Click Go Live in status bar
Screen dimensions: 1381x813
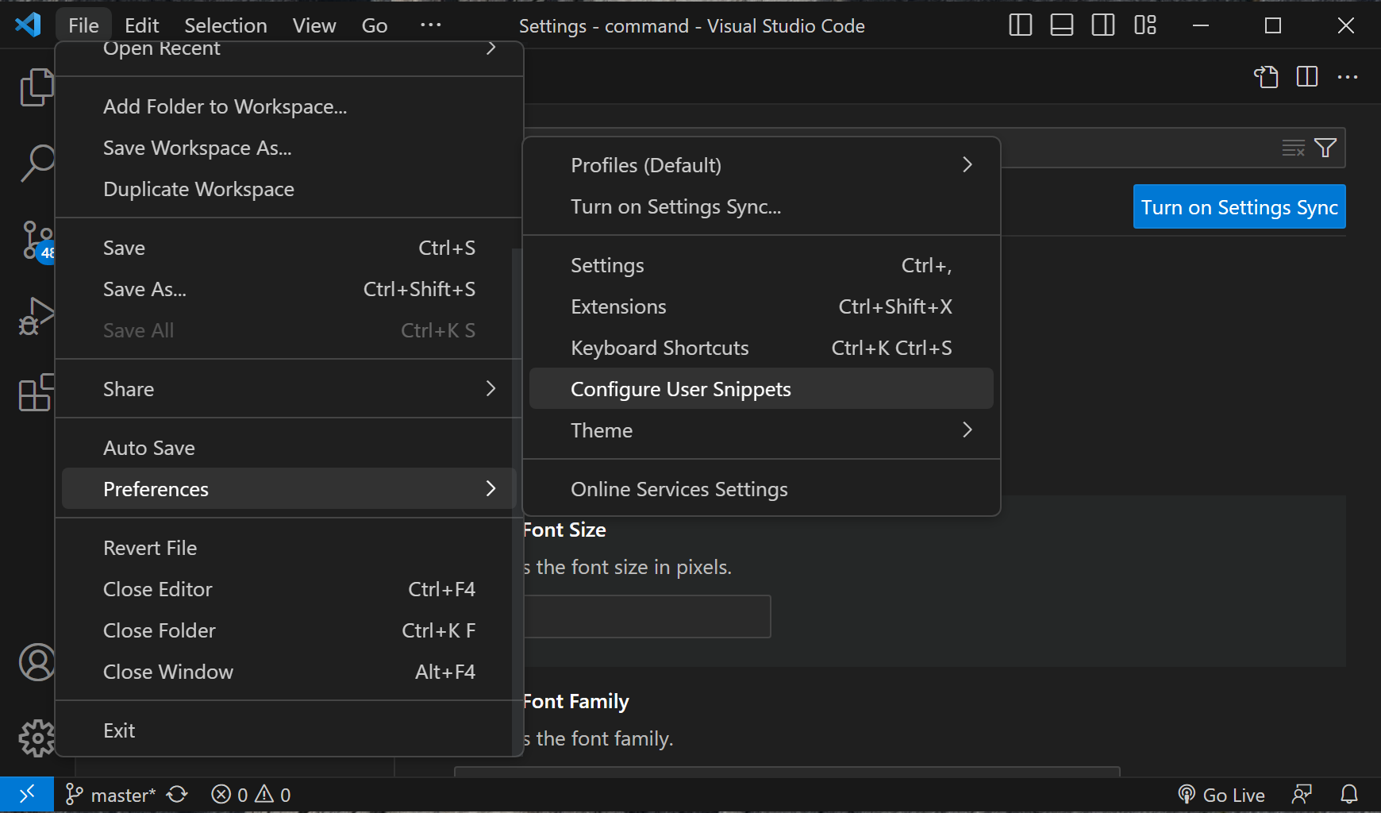(1221, 795)
